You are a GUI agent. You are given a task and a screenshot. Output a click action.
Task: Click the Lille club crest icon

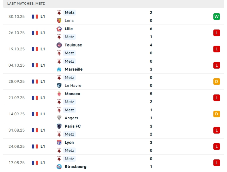click(x=59, y=29)
